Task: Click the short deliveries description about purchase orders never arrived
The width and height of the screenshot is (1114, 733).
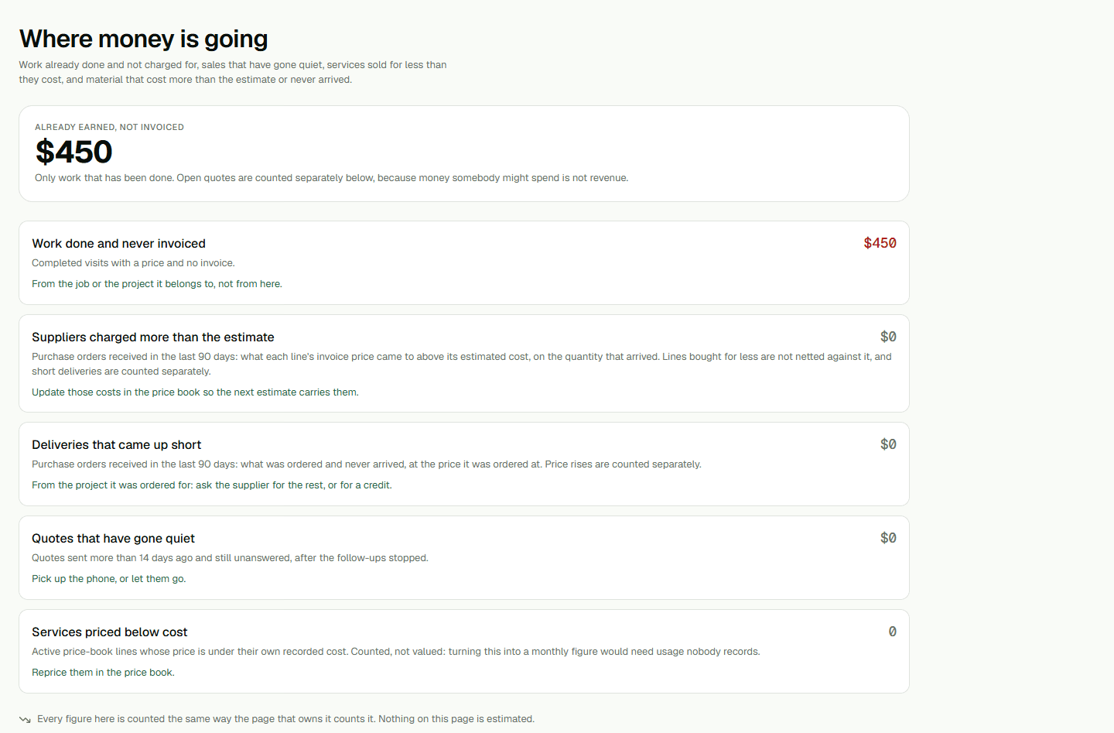Action: point(367,464)
